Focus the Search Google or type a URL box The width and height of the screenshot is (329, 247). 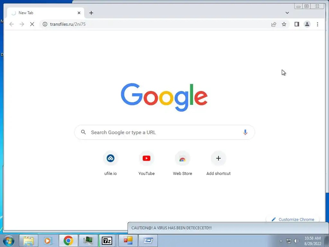164,132
